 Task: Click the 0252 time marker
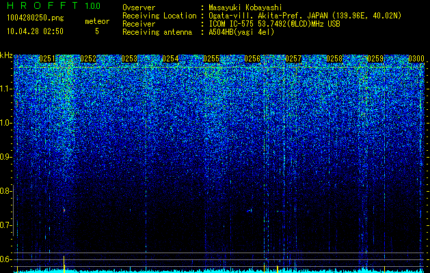click(x=88, y=59)
